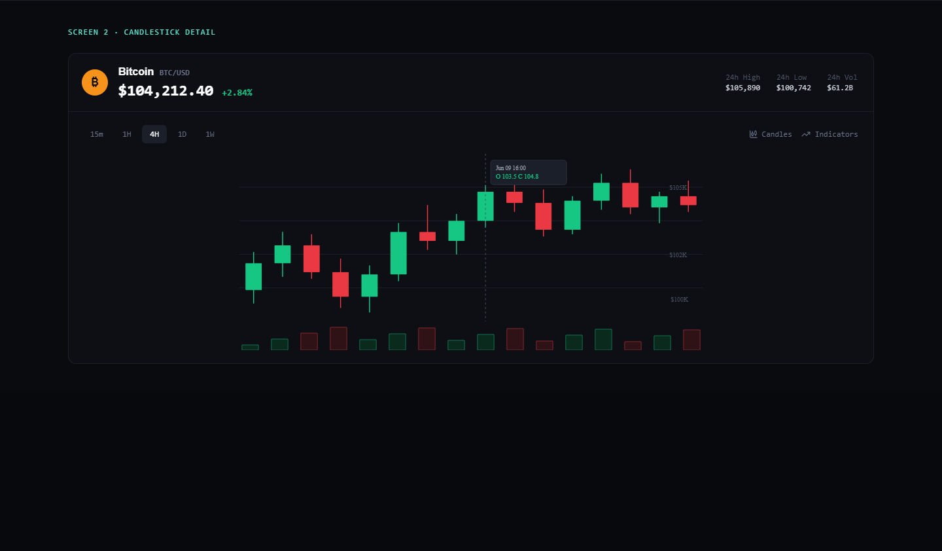Click the $100K axis label
Viewport: 942px width, 551px height.
click(x=679, y=300)
